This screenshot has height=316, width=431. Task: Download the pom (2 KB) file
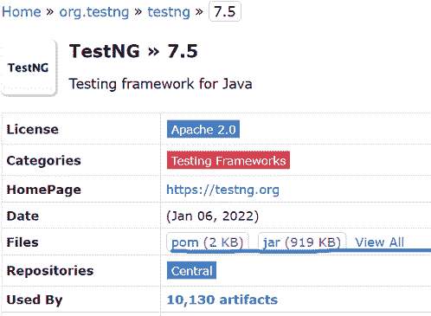point(208,242)
